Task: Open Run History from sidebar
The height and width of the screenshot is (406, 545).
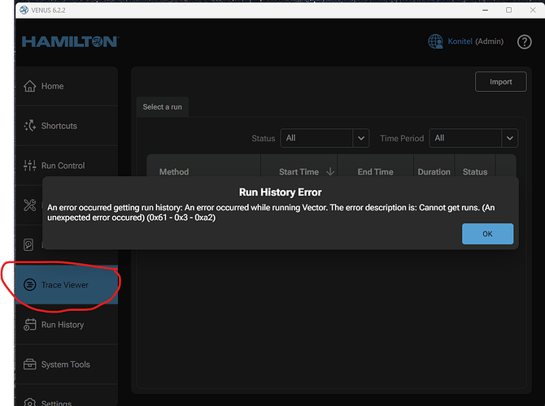Action: pyautogui.click(x=67, y=325)
